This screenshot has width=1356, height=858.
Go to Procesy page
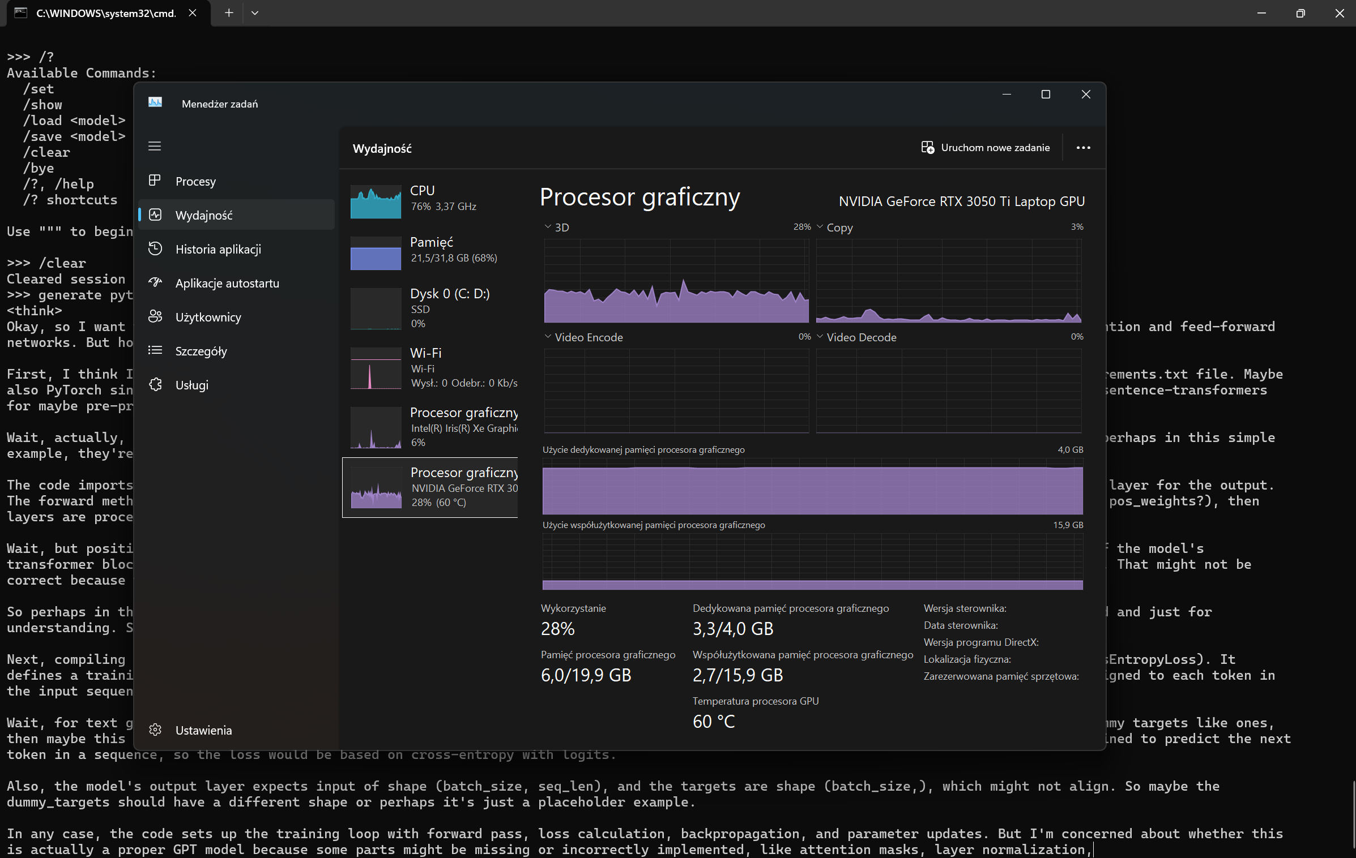[236, 181]
